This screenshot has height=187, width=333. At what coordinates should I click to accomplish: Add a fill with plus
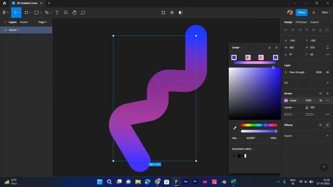coord(327,83)
